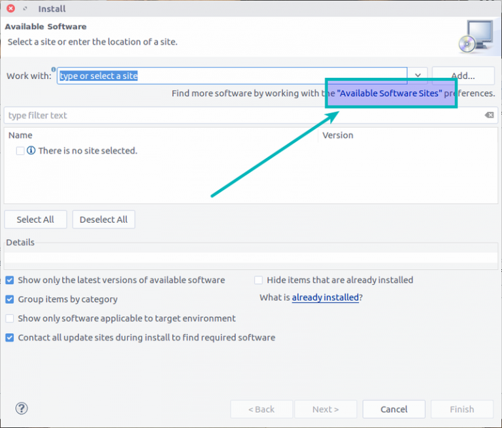This screenshot has width=502, height=428.
Task: Close the Install dialog with red button
Action: tap(11, 8)
